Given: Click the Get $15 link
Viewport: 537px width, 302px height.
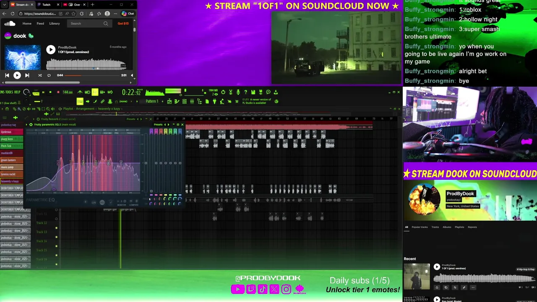Looking at the screenshot, I should pyautogui.click(x=123, y=23).
